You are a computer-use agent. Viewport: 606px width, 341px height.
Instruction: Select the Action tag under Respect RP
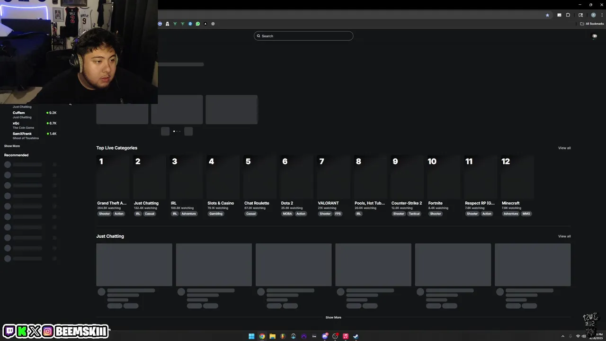(487, 214)
